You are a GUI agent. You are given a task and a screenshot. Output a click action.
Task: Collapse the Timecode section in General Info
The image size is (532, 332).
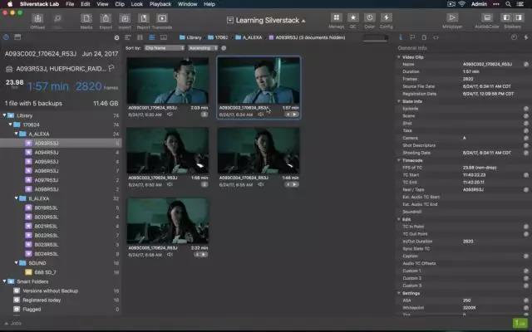coord(399,160)
